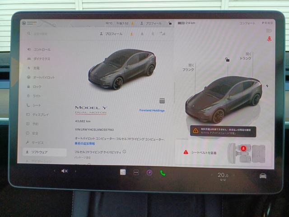Image resolution: width=289 pixels, height=217 pixels.
Task: Open the Seat (シート) menu
Action: pos(34,105)
